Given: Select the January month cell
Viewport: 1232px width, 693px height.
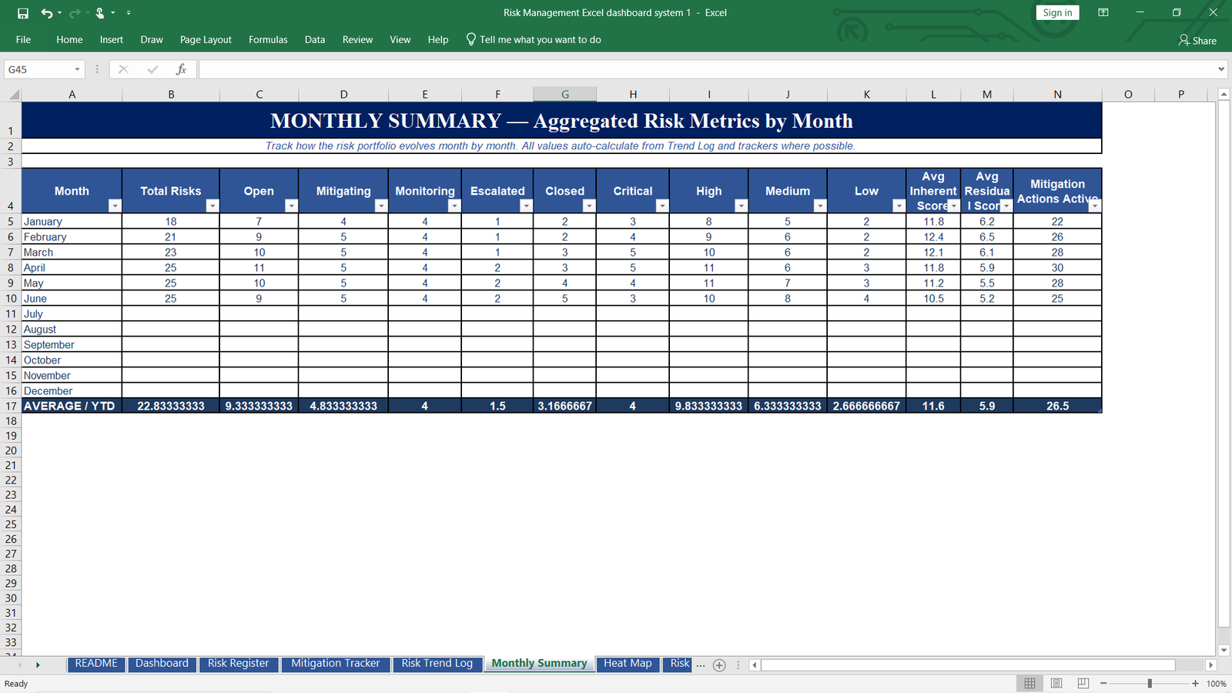Looking at the screenshot, I should click(x=72, y=222).
